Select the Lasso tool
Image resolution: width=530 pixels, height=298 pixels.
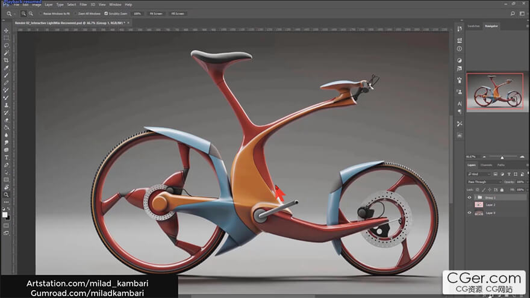pyautogui.click(x=6, y=45)
